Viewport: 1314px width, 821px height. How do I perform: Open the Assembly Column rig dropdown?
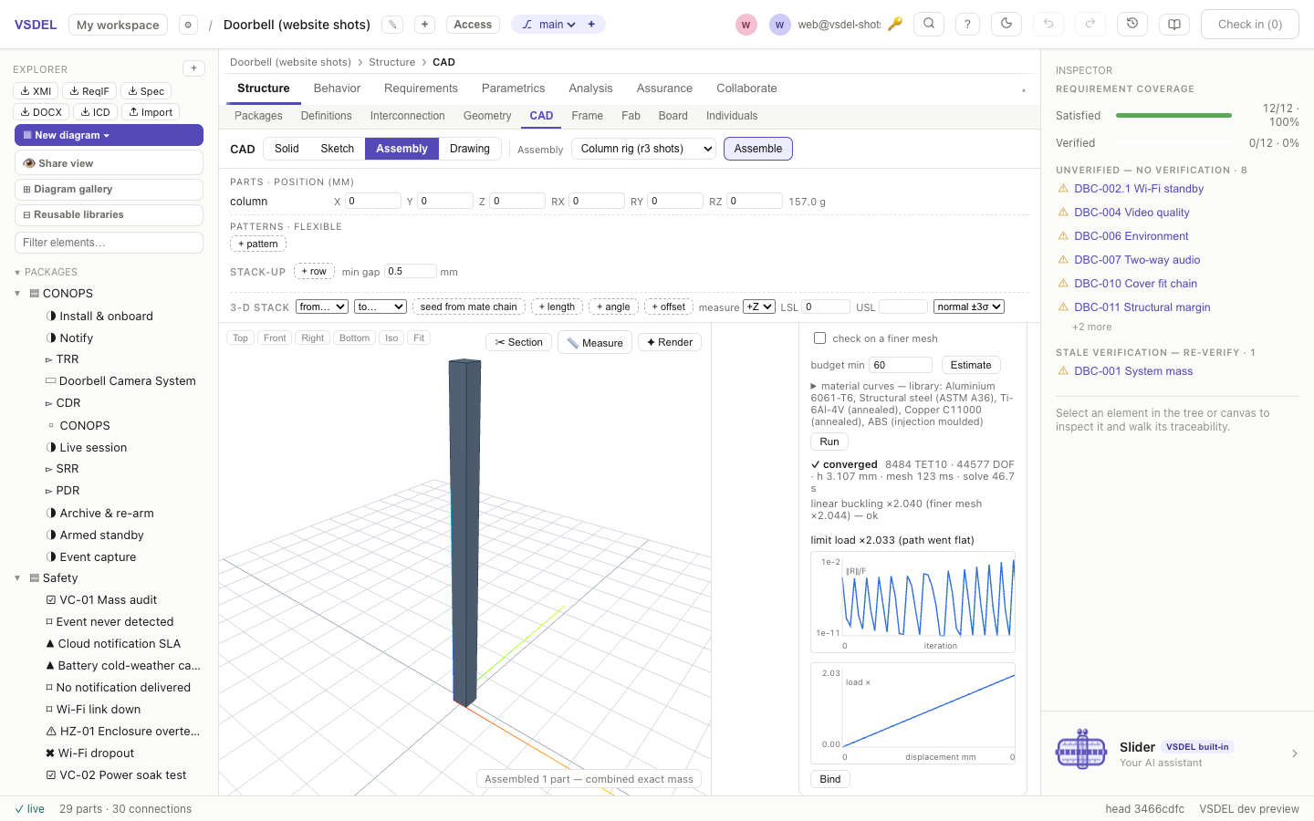click(x=643, y=149)
